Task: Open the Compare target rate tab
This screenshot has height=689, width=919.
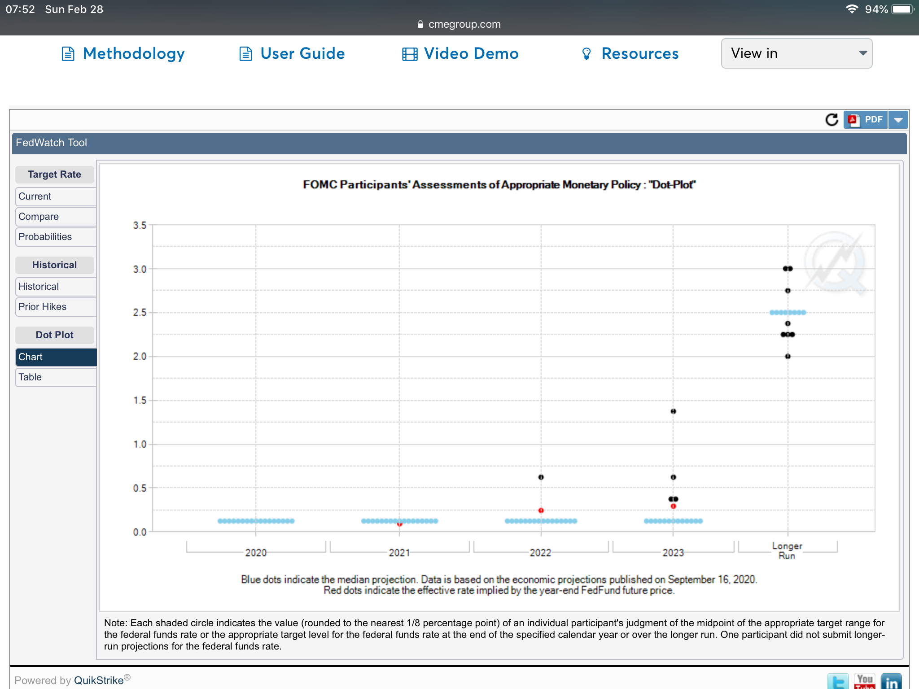Action: click(56, 217)
